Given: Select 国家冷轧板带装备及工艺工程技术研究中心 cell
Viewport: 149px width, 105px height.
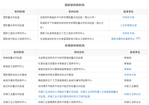Looking at the screenshot, I should [74, 33].
